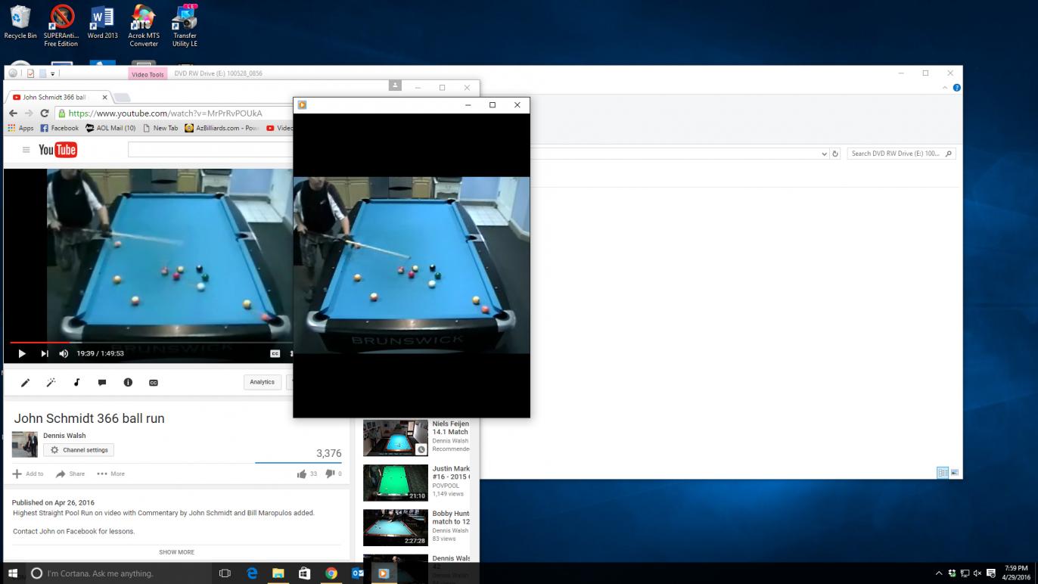The width and height of the screenshot is (1038, 584).
Task: Open Channel settings
Action: coord(79,450)
